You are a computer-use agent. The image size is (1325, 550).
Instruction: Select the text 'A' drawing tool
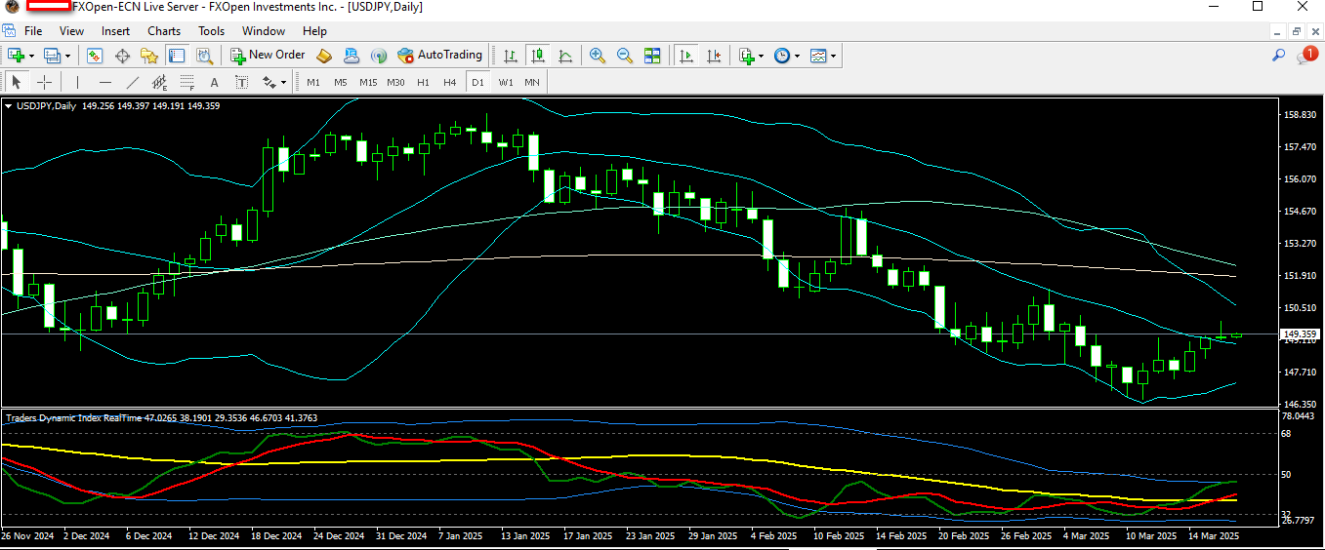coord(214,82)
